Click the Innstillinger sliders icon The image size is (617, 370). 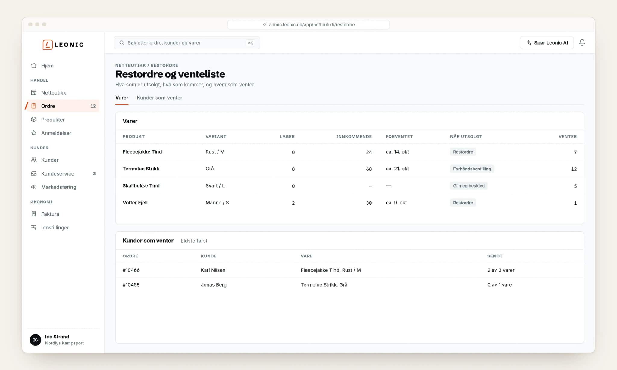point(34,227)
